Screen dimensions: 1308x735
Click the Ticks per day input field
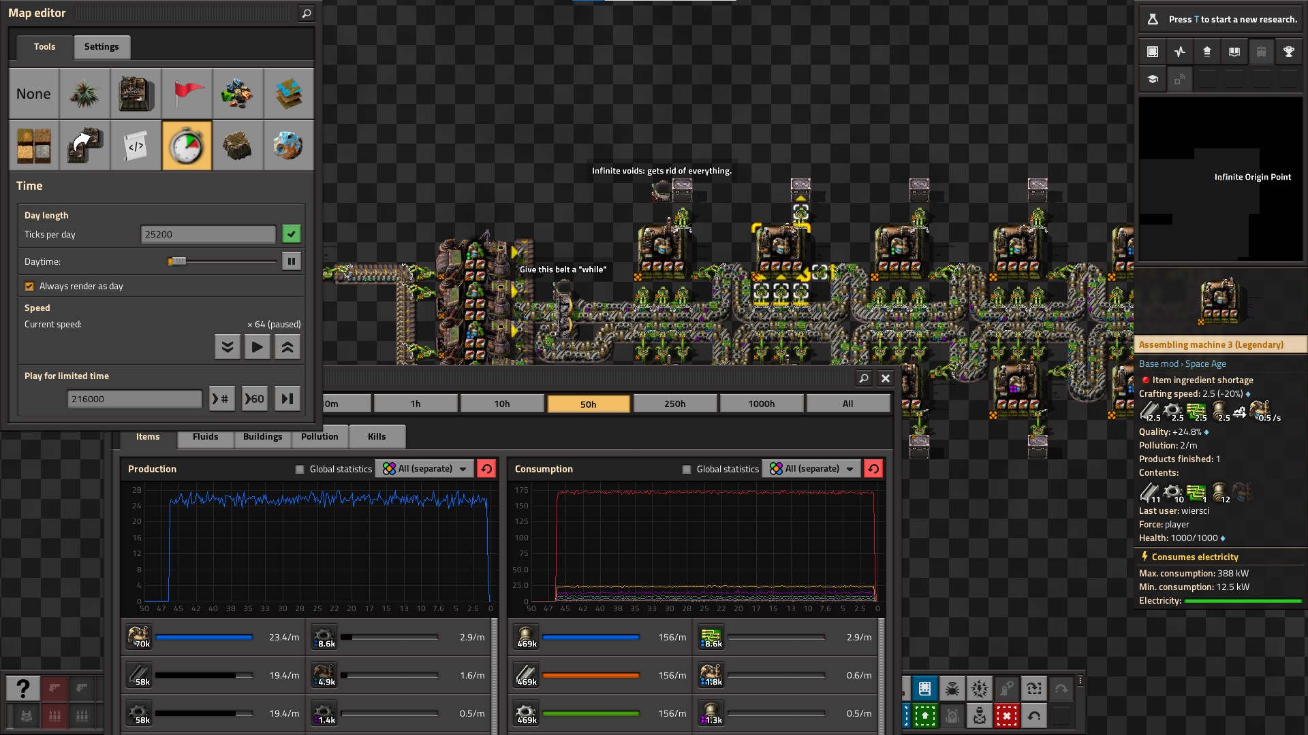point(208,234)
